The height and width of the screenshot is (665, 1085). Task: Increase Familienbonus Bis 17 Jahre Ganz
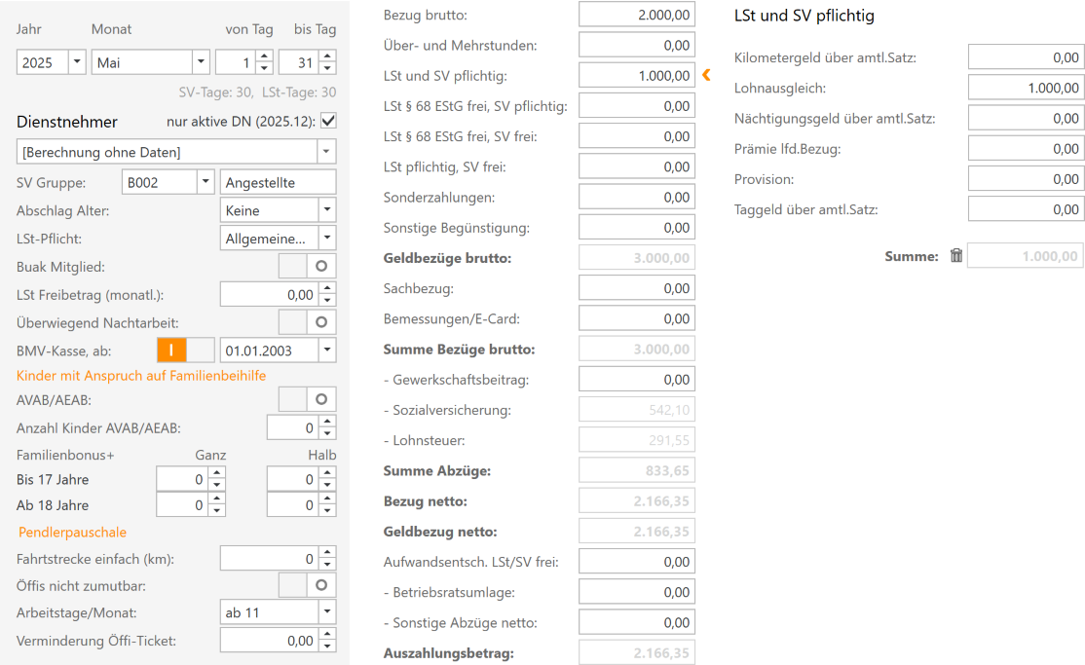(x=217, y=473)
